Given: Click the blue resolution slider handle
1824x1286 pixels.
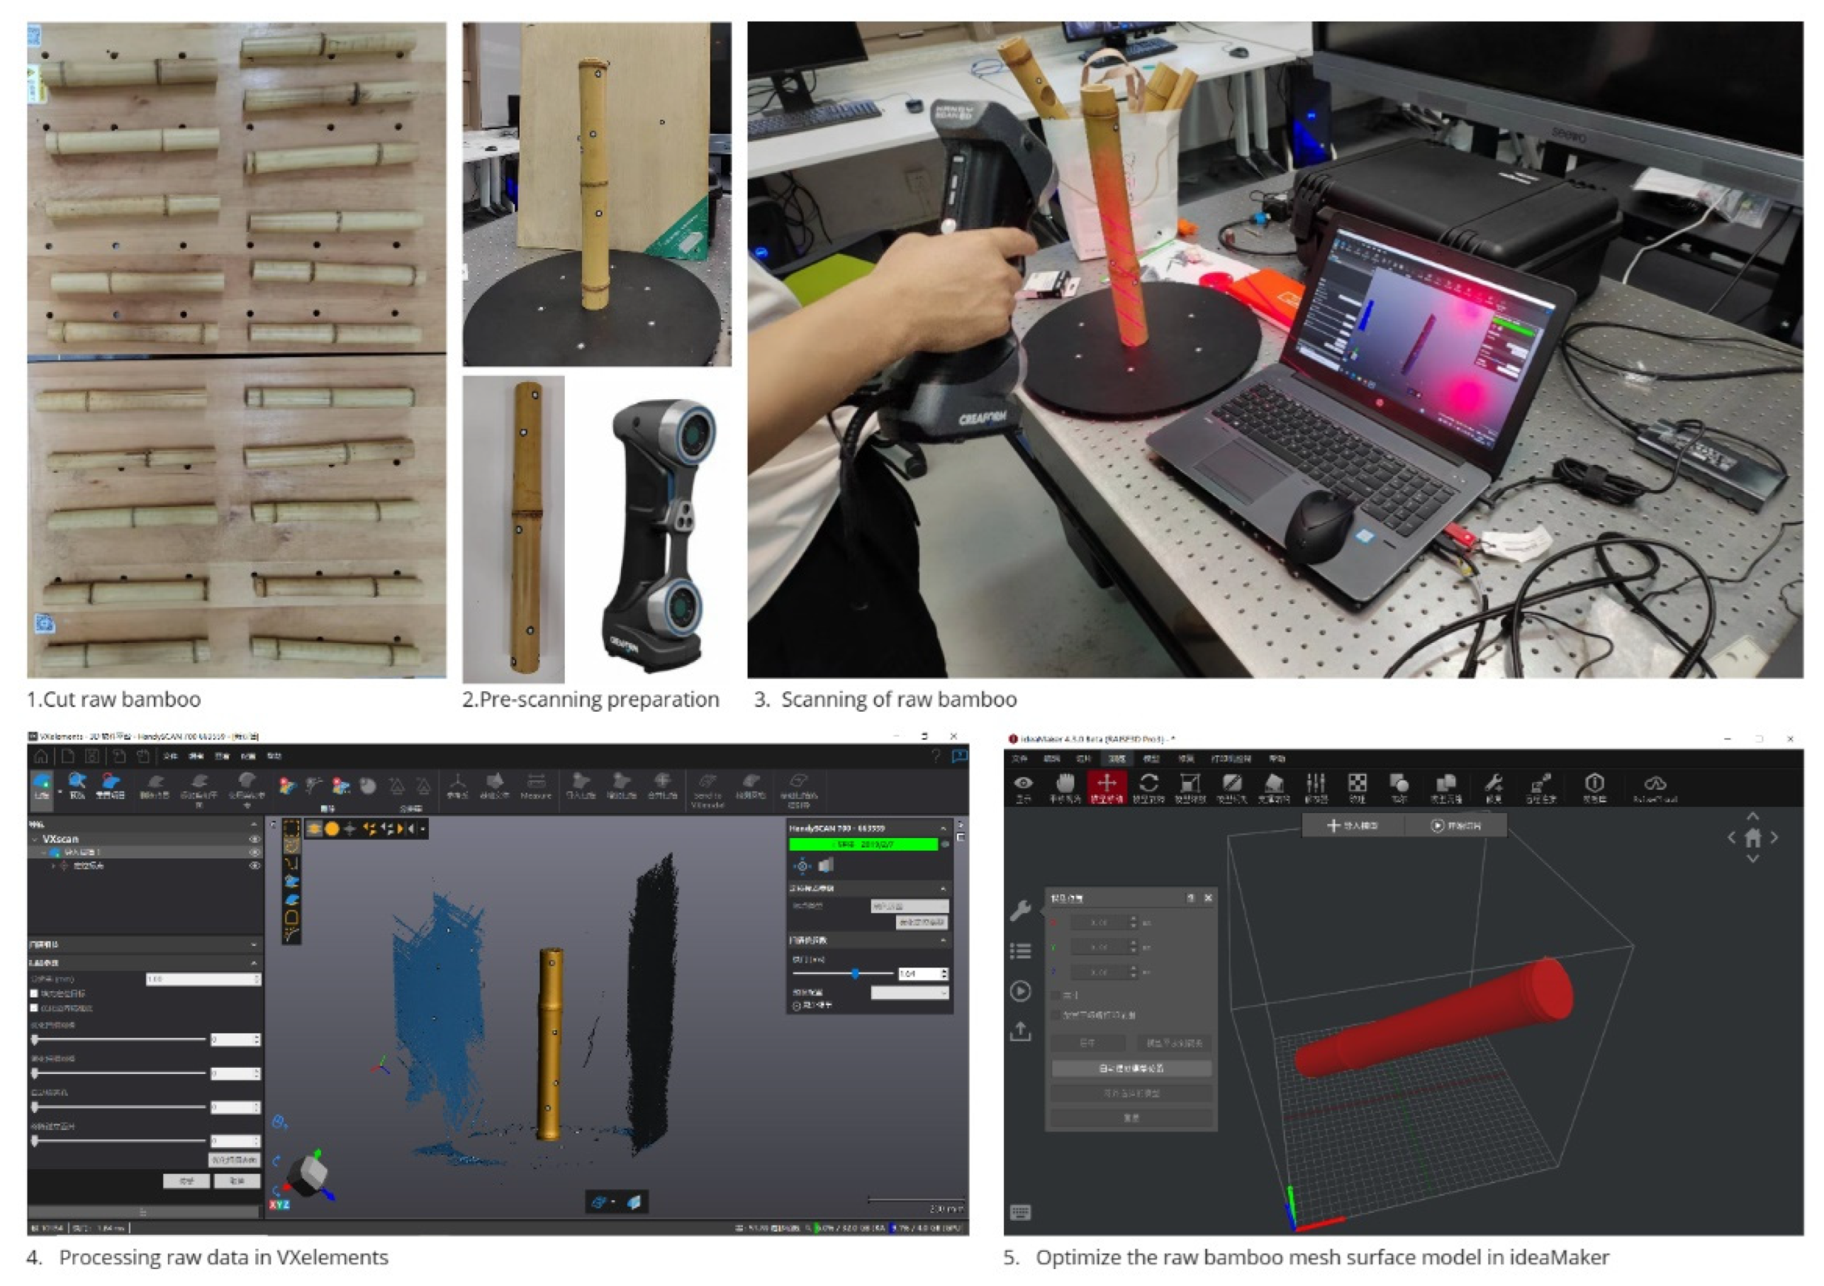Looking at the screenshot, I should (856, 973).
